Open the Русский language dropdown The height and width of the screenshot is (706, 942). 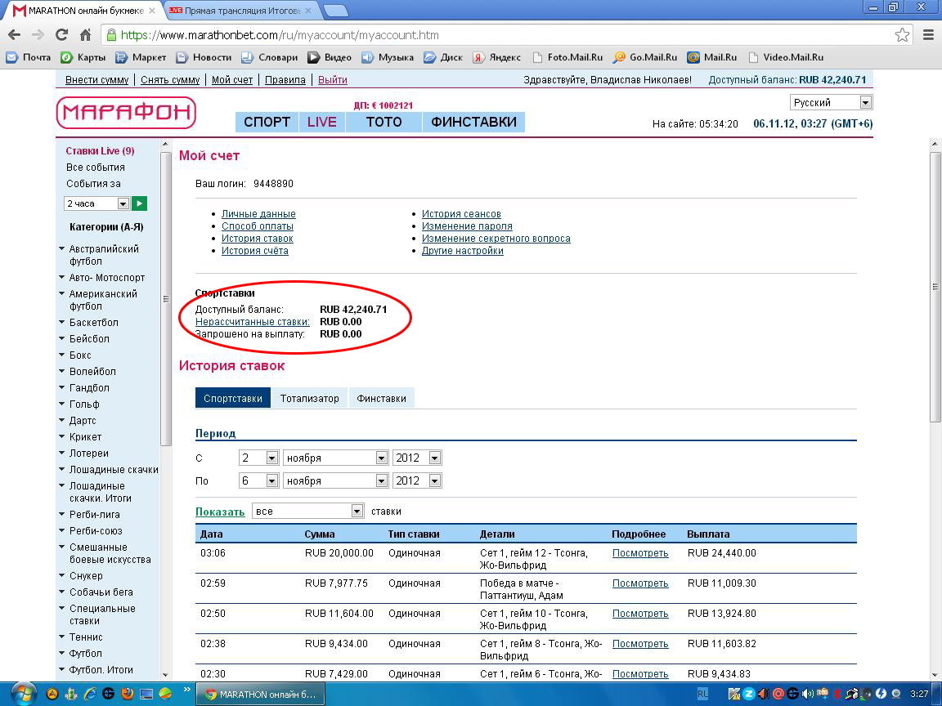tap(831, 103)
